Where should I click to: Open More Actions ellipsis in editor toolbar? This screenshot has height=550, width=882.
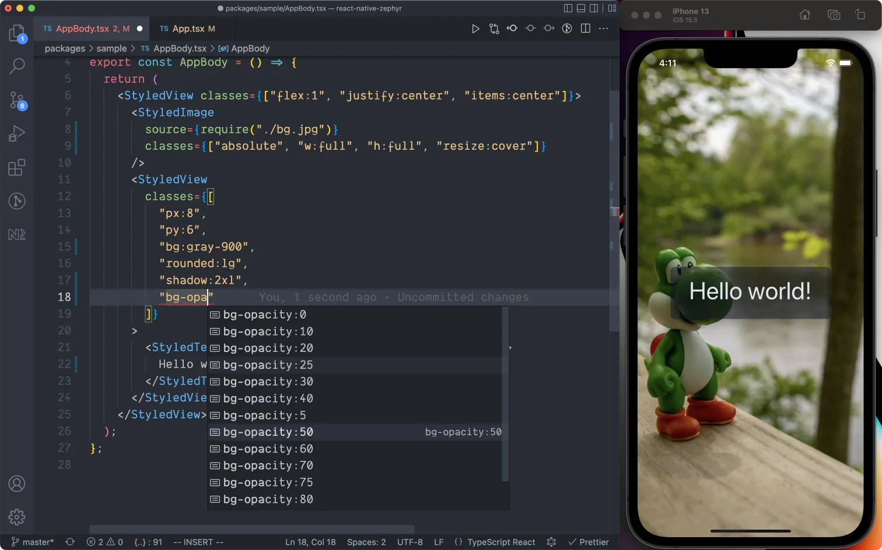604,29
